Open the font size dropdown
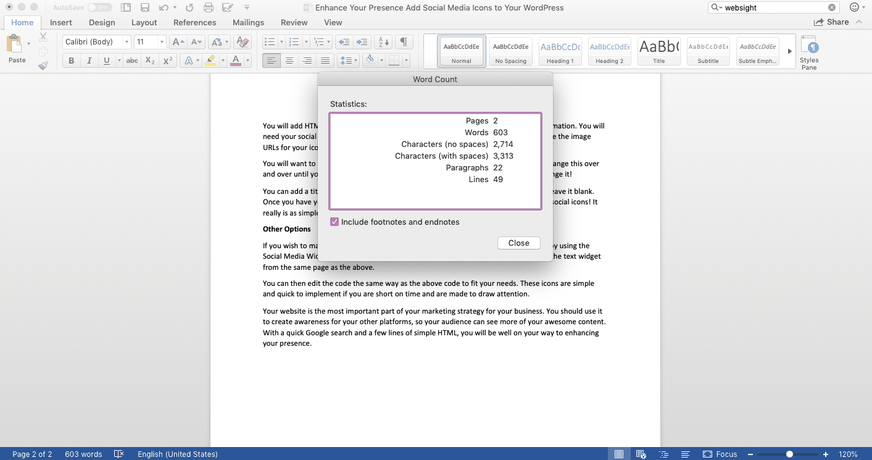The height and width of the screenshot is (460, 872). 162,42
